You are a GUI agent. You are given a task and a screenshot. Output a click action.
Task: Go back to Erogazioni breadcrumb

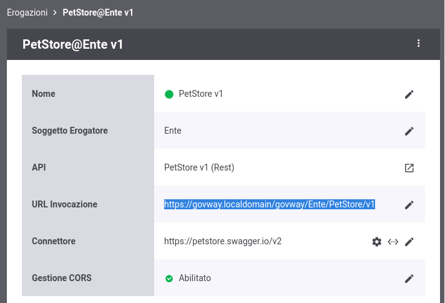tap(27, 12)
